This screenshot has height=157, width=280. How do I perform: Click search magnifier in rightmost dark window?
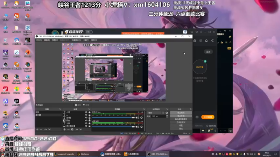(231, 43)
